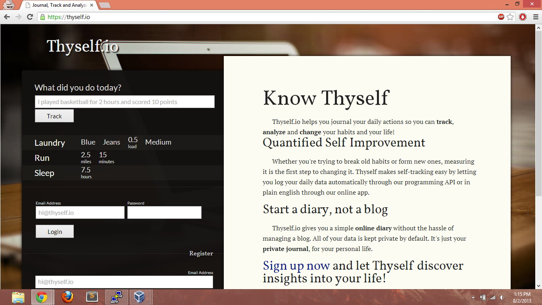Open a new browser tab

(x=104, y=5)
